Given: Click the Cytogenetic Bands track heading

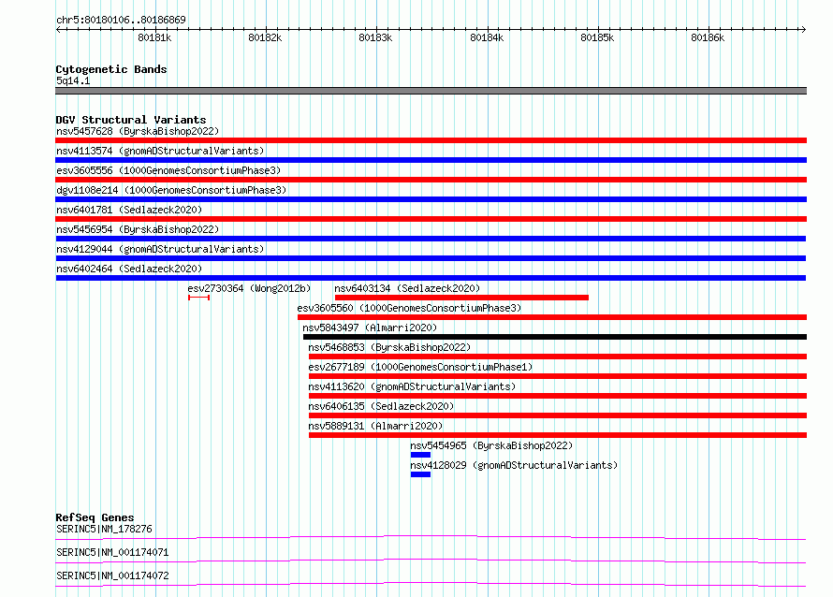Looking at the screenshot, I should pos(111,69).
